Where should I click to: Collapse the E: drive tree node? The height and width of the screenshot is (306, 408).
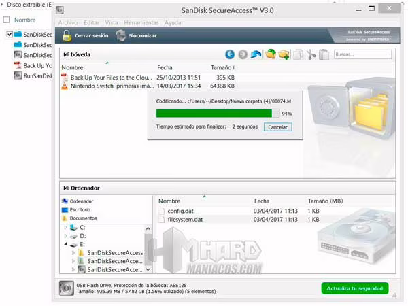65,244
